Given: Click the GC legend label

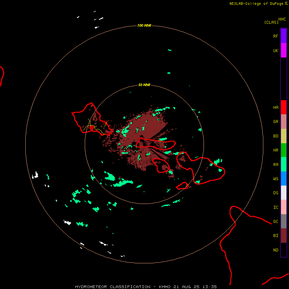Looking at the screenshot, I should point(276,221).
